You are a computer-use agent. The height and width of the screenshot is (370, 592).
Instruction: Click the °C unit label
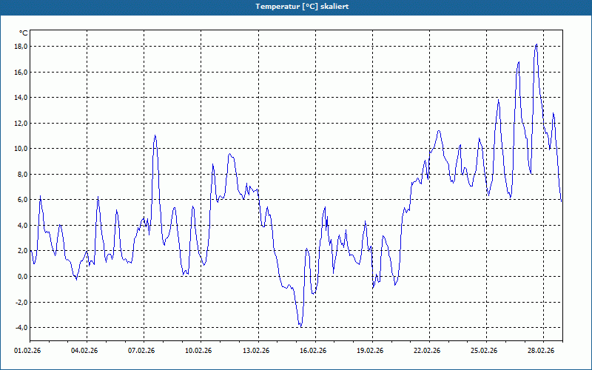24,33
